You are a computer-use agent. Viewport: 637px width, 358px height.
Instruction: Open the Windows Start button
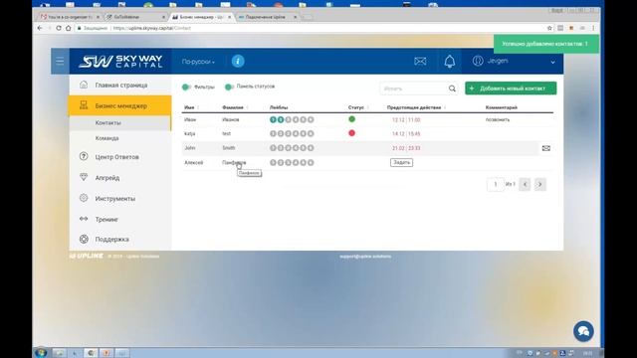tap(41, 353)
